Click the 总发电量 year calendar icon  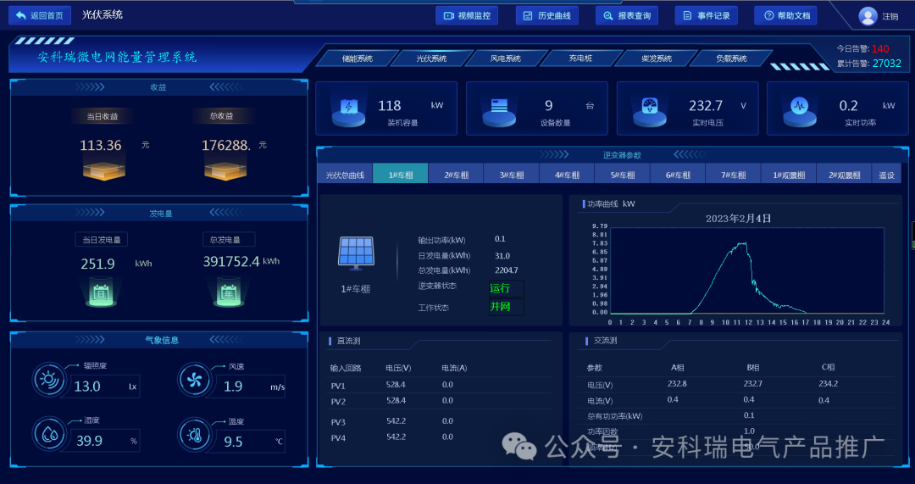[230, 292]
